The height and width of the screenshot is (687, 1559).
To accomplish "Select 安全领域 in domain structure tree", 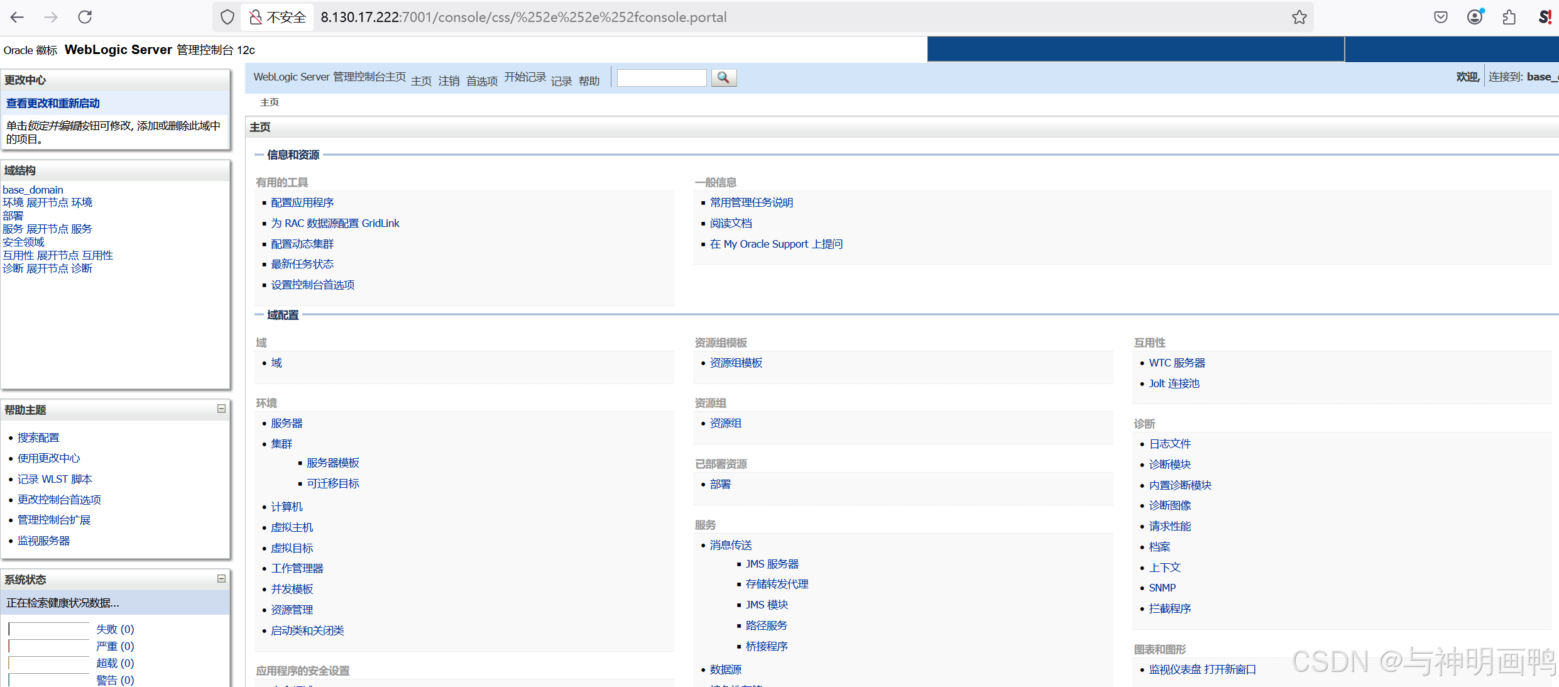I will pyautogui.click(x=23, y=242).
